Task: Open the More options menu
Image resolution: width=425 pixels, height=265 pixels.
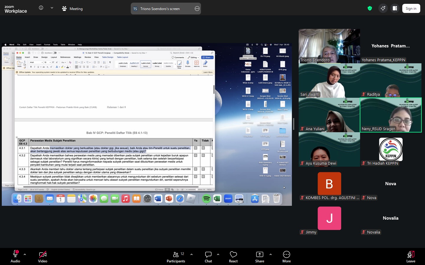Action: coord(286,254)
